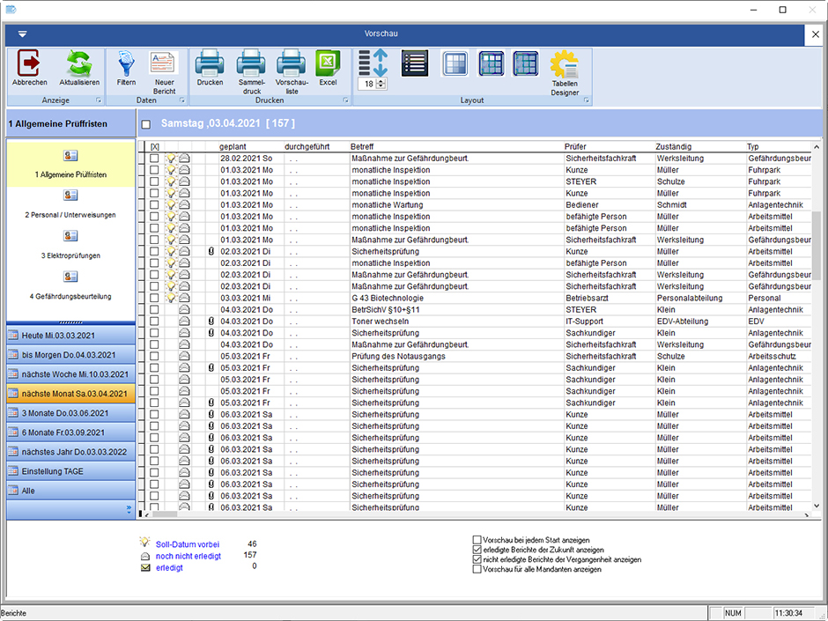Expand the Anzeige group dialog launcher
828x621 pixels.
(x=98, y=101)
